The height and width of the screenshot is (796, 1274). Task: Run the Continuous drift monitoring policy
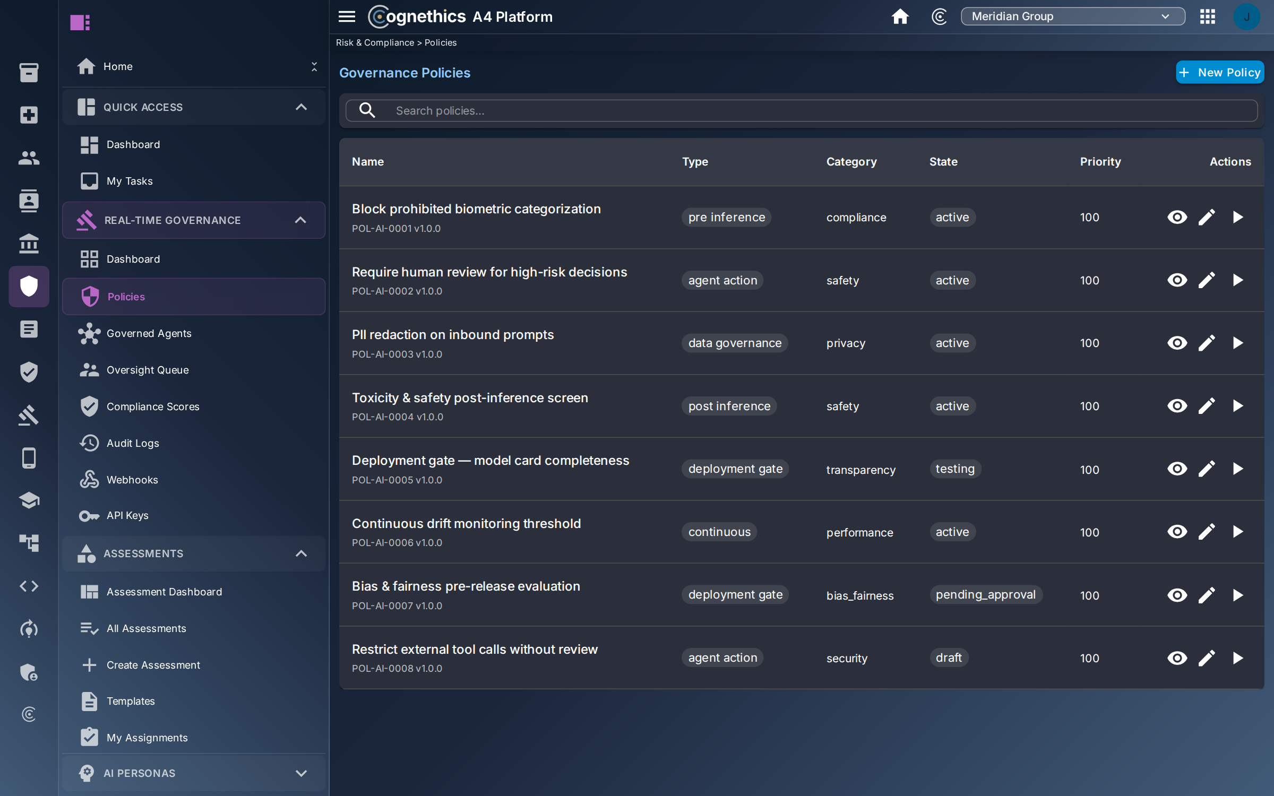tap(1237, 532)
